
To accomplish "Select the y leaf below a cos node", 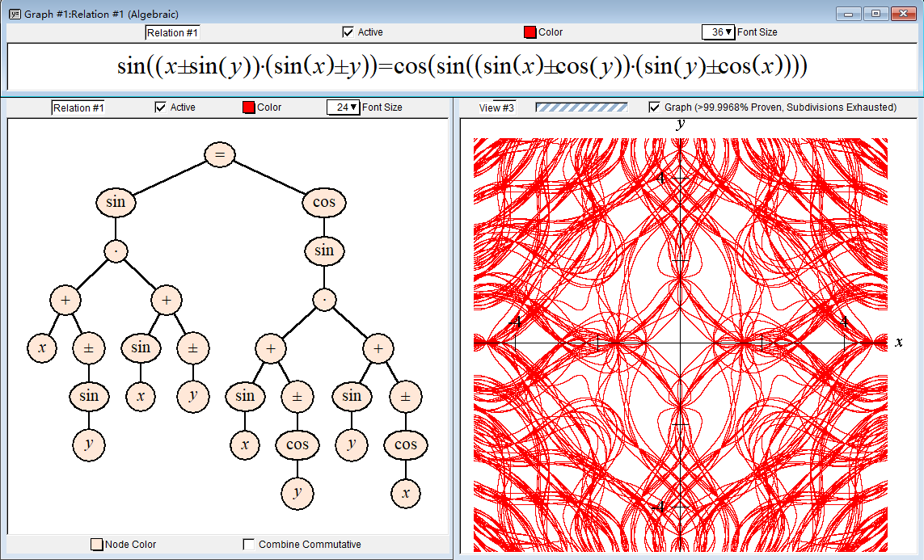I will (x=297, y=494).
